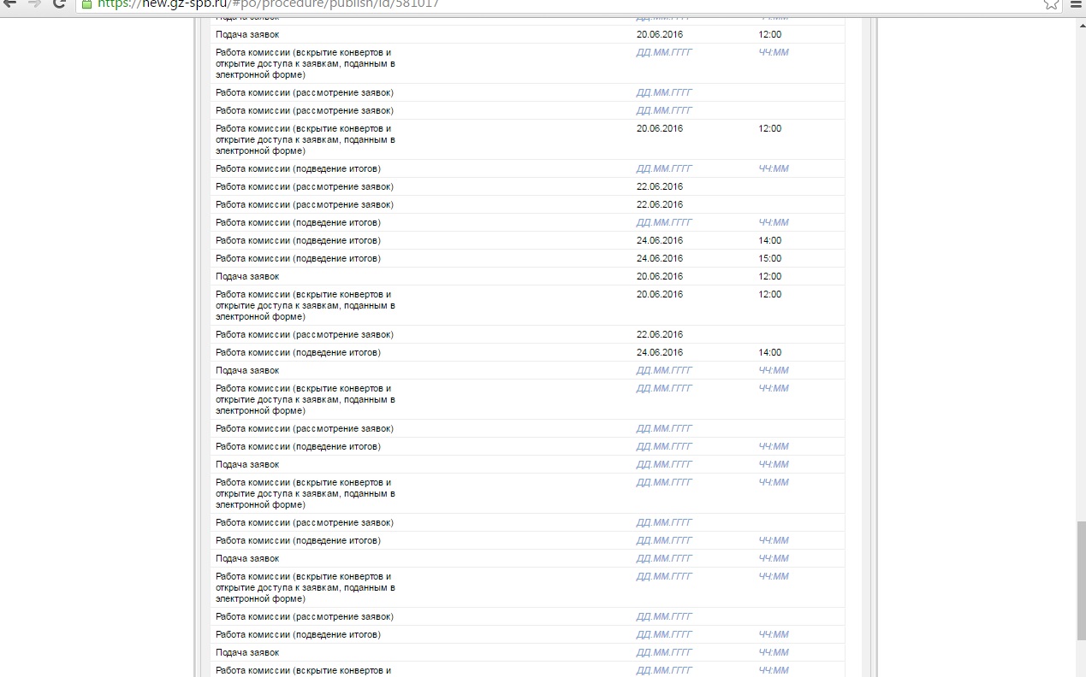Click the 15:00 time value
Image resolution: width=1086 pixels, height=677 pixels.
769,258
